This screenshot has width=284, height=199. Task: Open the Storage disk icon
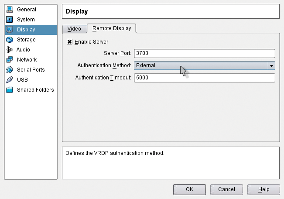pos(10,40)
